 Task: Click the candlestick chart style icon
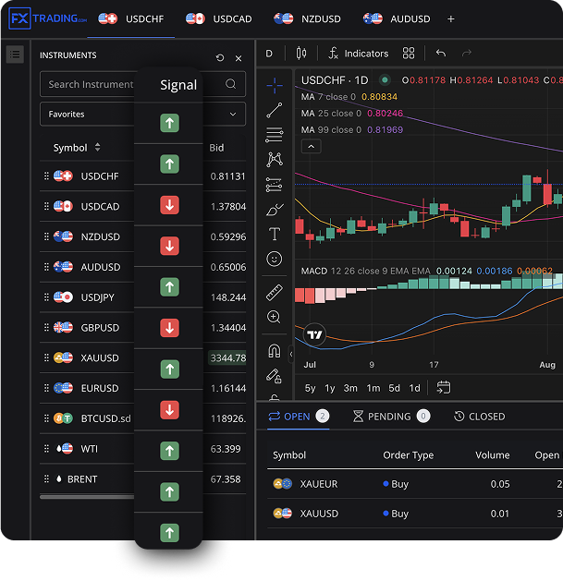pyautogui.click(x=301, y=54)
